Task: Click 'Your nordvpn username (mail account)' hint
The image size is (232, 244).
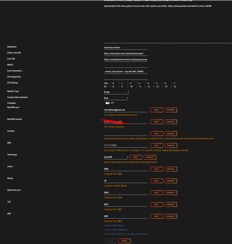Action: 120,115
